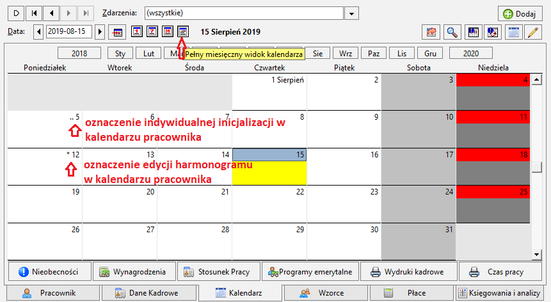
Task: Step the date forward one day
Action: [100, 31]
